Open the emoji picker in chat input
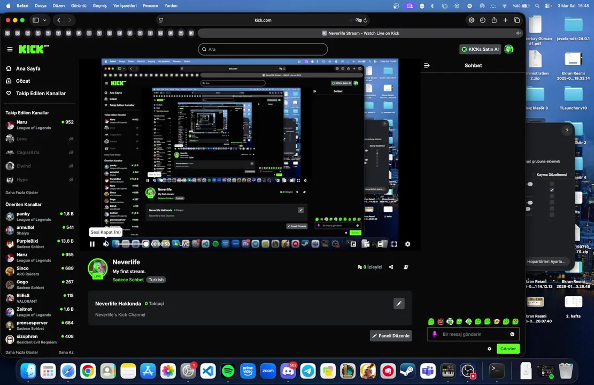The image size is (594, 385). [512, 334]
